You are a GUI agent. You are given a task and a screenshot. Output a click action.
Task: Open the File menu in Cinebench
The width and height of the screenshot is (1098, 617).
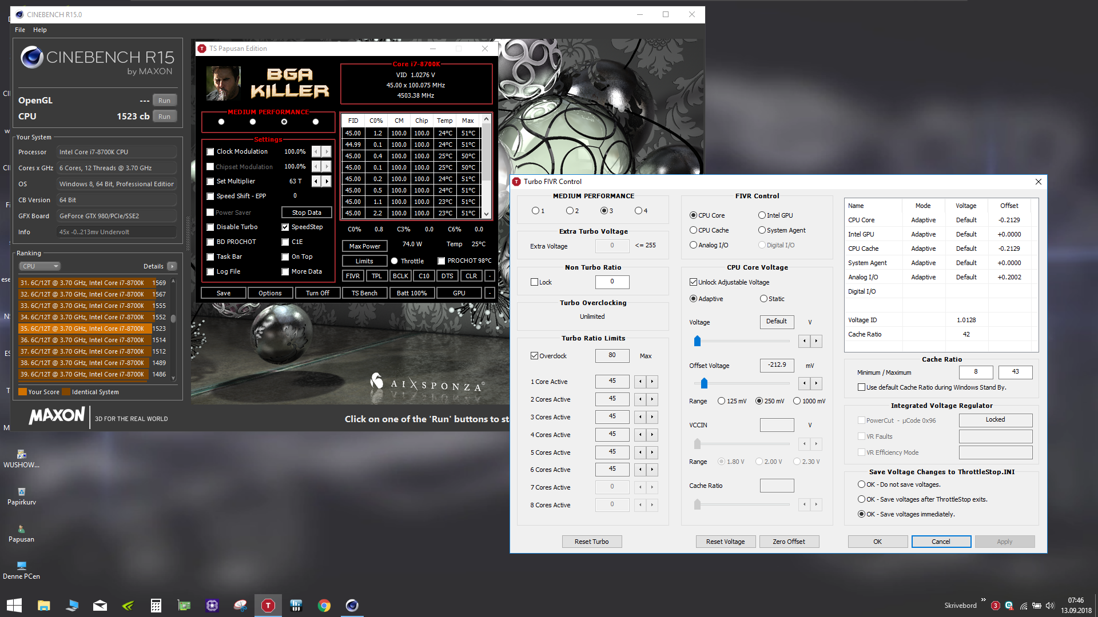click(x=20, y=30)
